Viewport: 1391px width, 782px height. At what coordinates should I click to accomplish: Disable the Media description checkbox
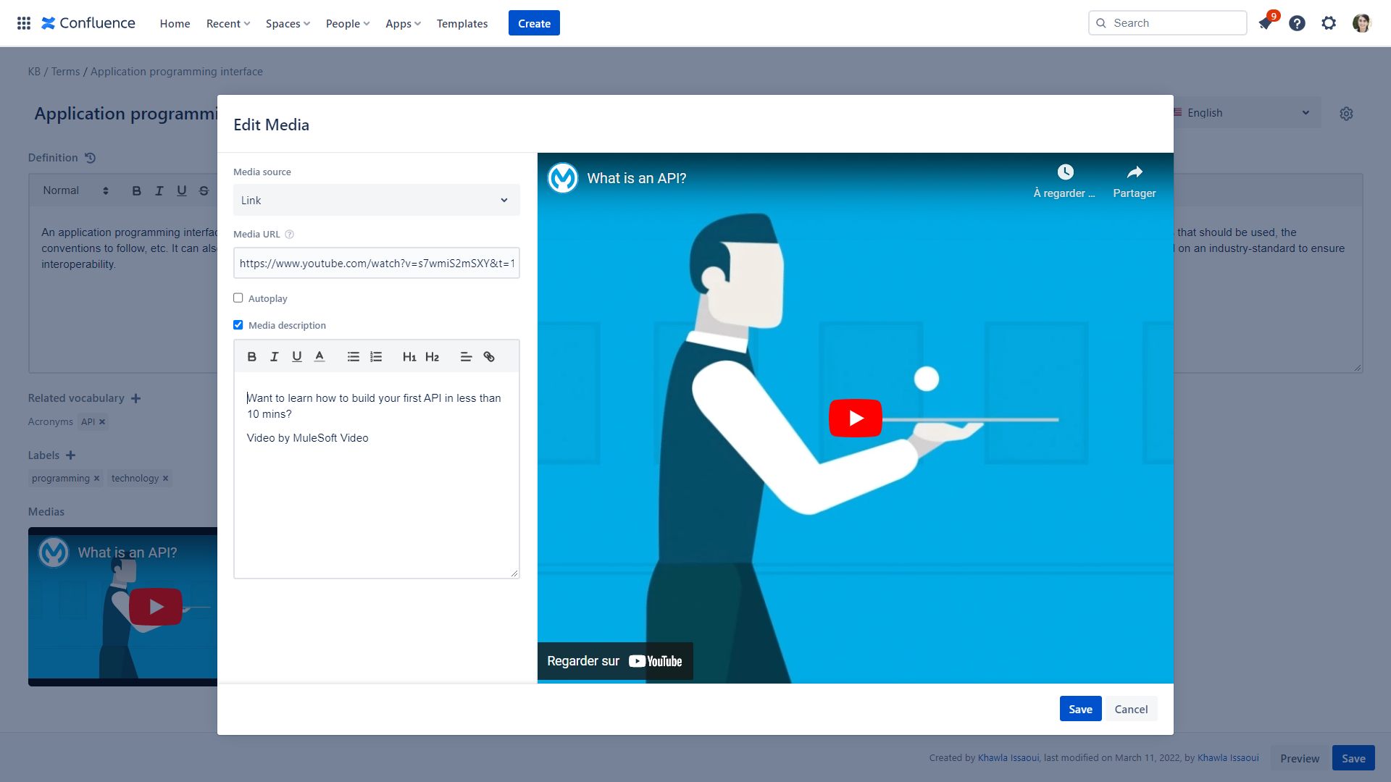click(238, 324)
